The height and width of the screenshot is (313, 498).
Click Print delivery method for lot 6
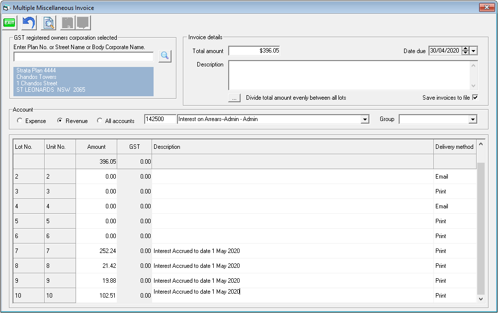[x=455, y=236]
